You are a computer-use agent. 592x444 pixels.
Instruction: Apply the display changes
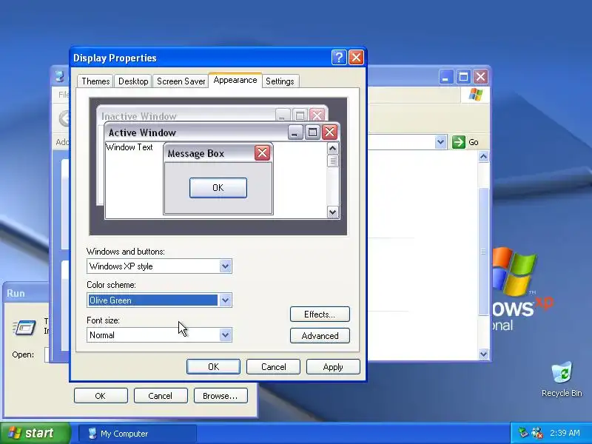coord(333,366)
